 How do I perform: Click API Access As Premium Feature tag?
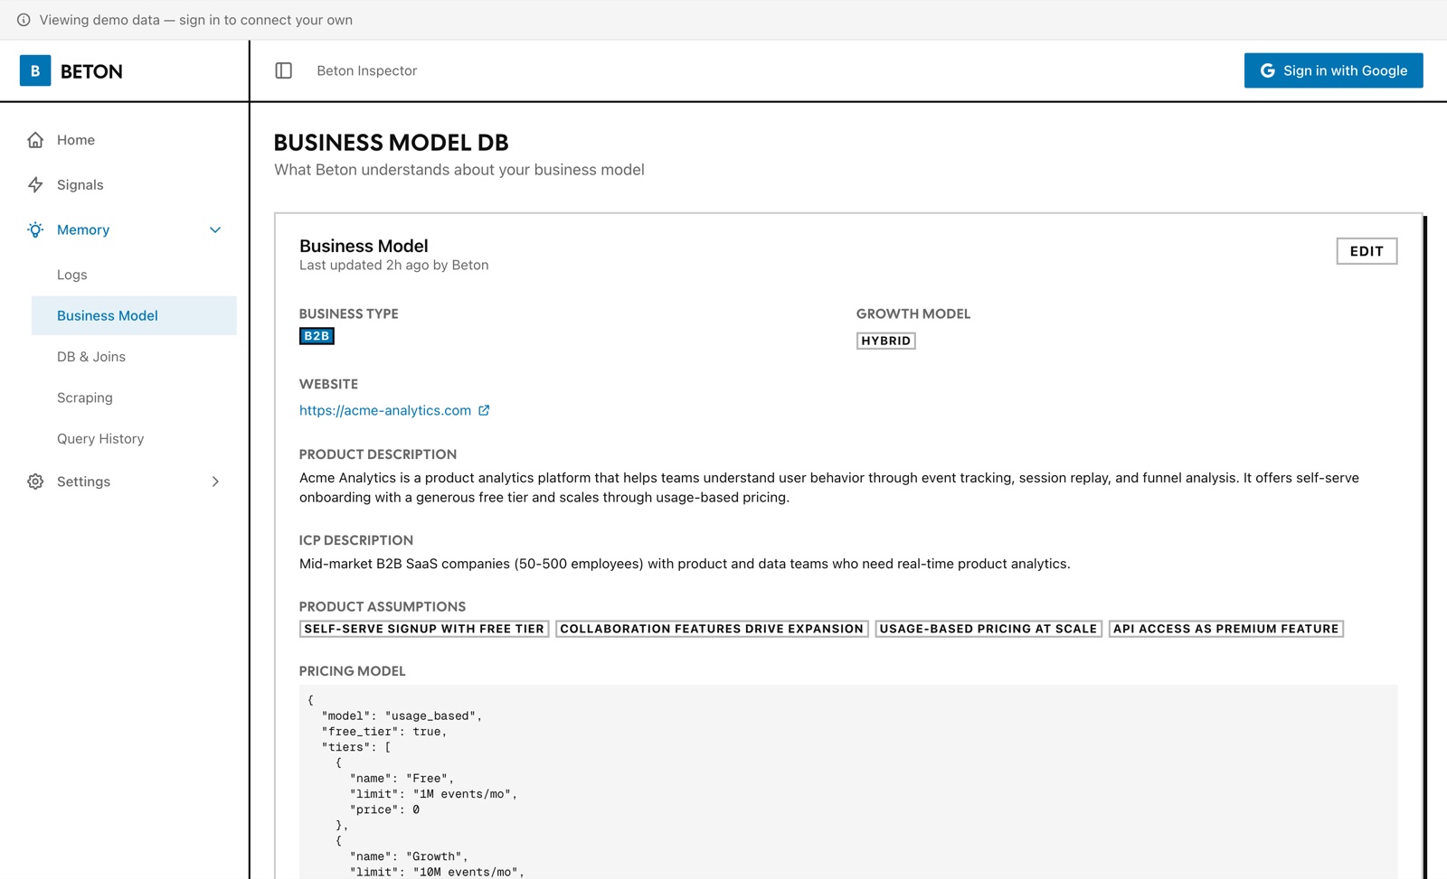(1225, 629)
